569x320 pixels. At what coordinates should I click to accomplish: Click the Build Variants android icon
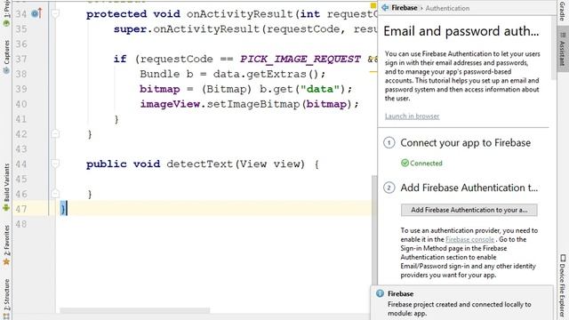[6, 207]
